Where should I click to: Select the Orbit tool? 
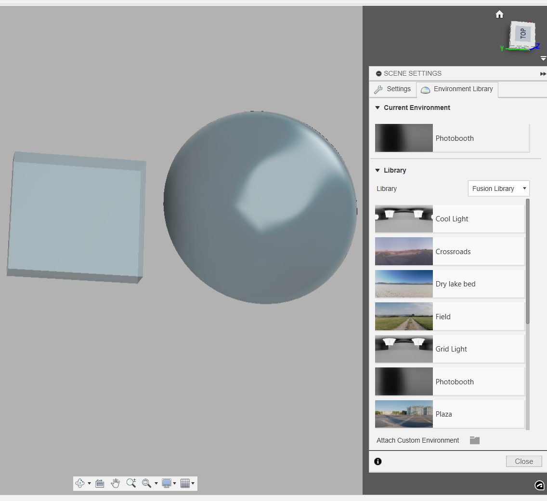click(x=80, y=483)
